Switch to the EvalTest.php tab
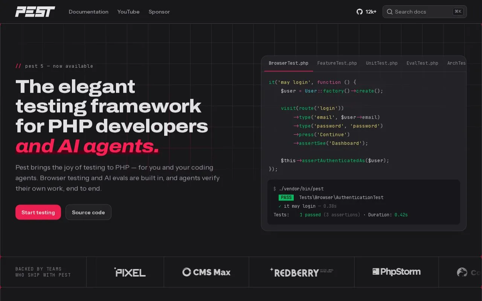 [x=423, y=63]
